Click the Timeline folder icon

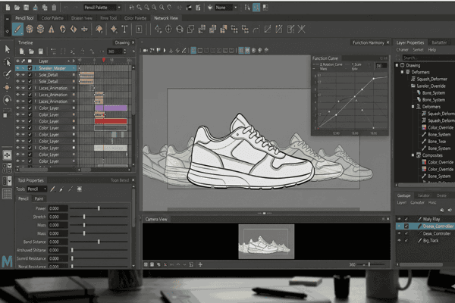click(x=31, y=52)
